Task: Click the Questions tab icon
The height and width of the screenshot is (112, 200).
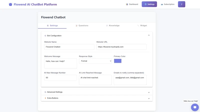Action: (x=76, y=26)
